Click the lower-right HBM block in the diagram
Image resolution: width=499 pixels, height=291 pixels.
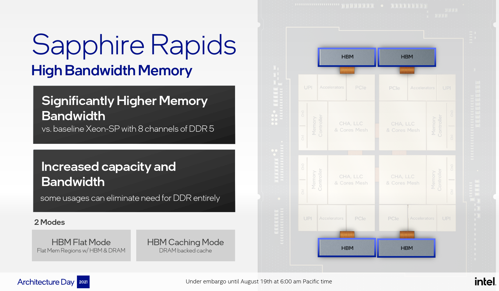click(406, 248)
